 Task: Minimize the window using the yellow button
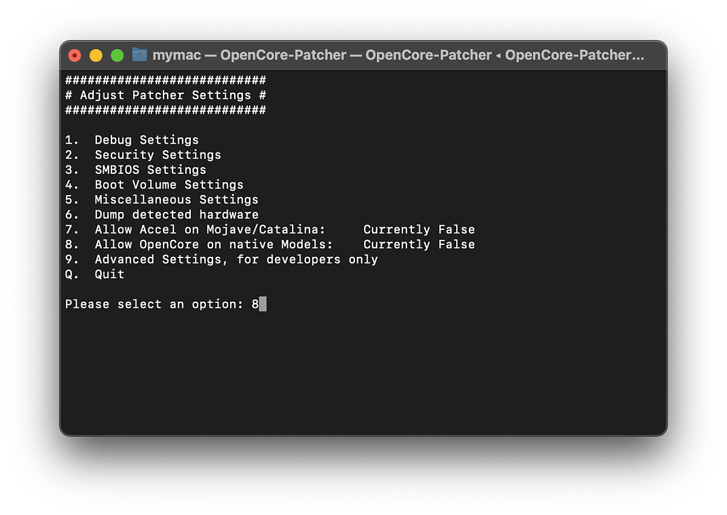pos(96,56)
